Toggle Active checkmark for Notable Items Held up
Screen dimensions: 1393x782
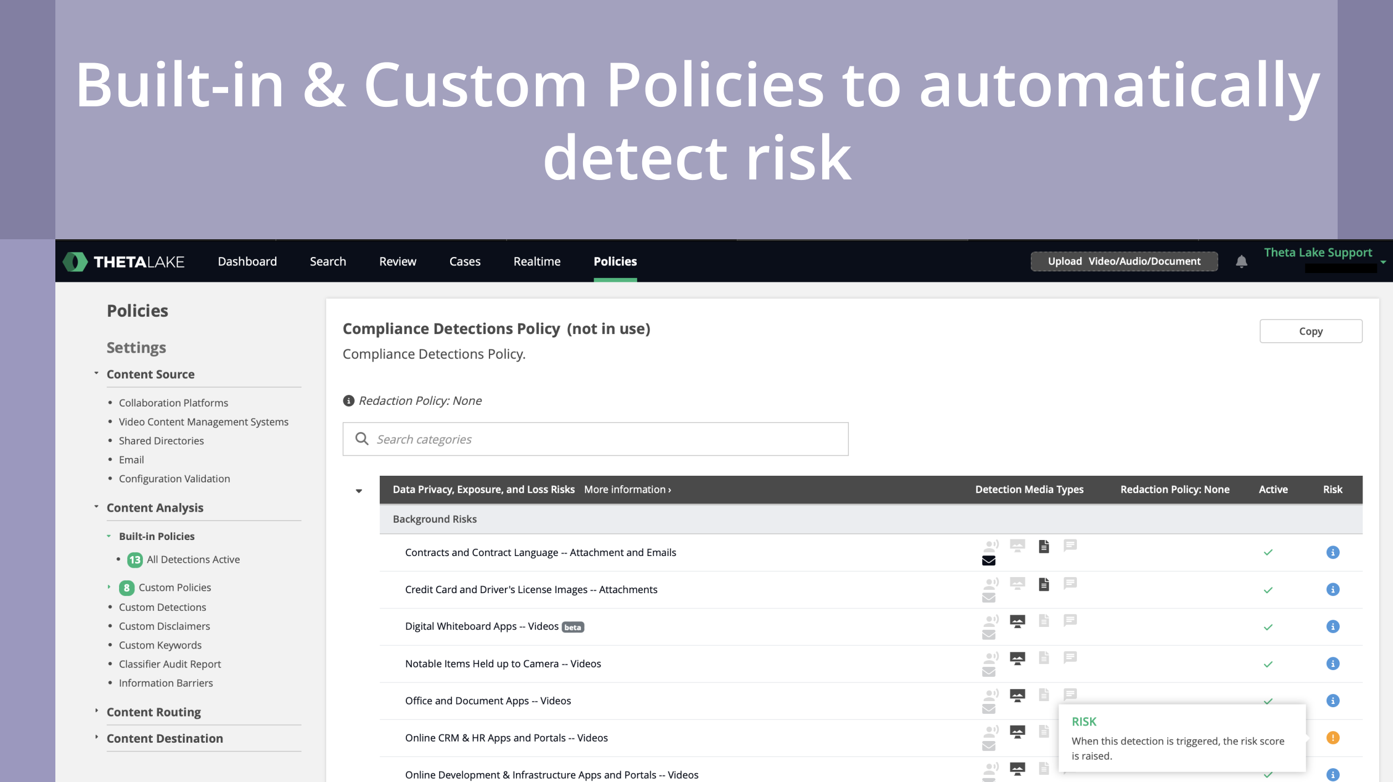point(1268,664)
